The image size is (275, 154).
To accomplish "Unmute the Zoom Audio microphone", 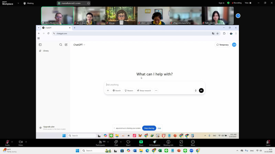I will pyautogui.click(x=7, y=143).
